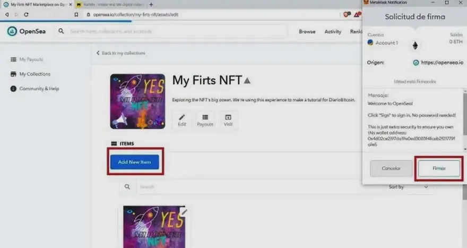Click the Back to my collections chevron link
467x248 pixels.
(120, 53)
